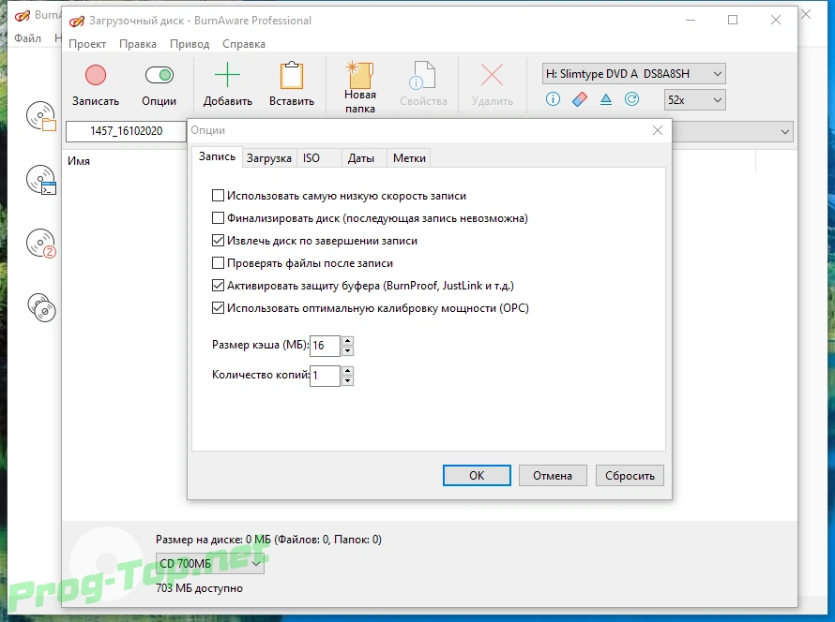
Task: Click '703 МБ доступно' status text
Action: [x=199, y=588]
